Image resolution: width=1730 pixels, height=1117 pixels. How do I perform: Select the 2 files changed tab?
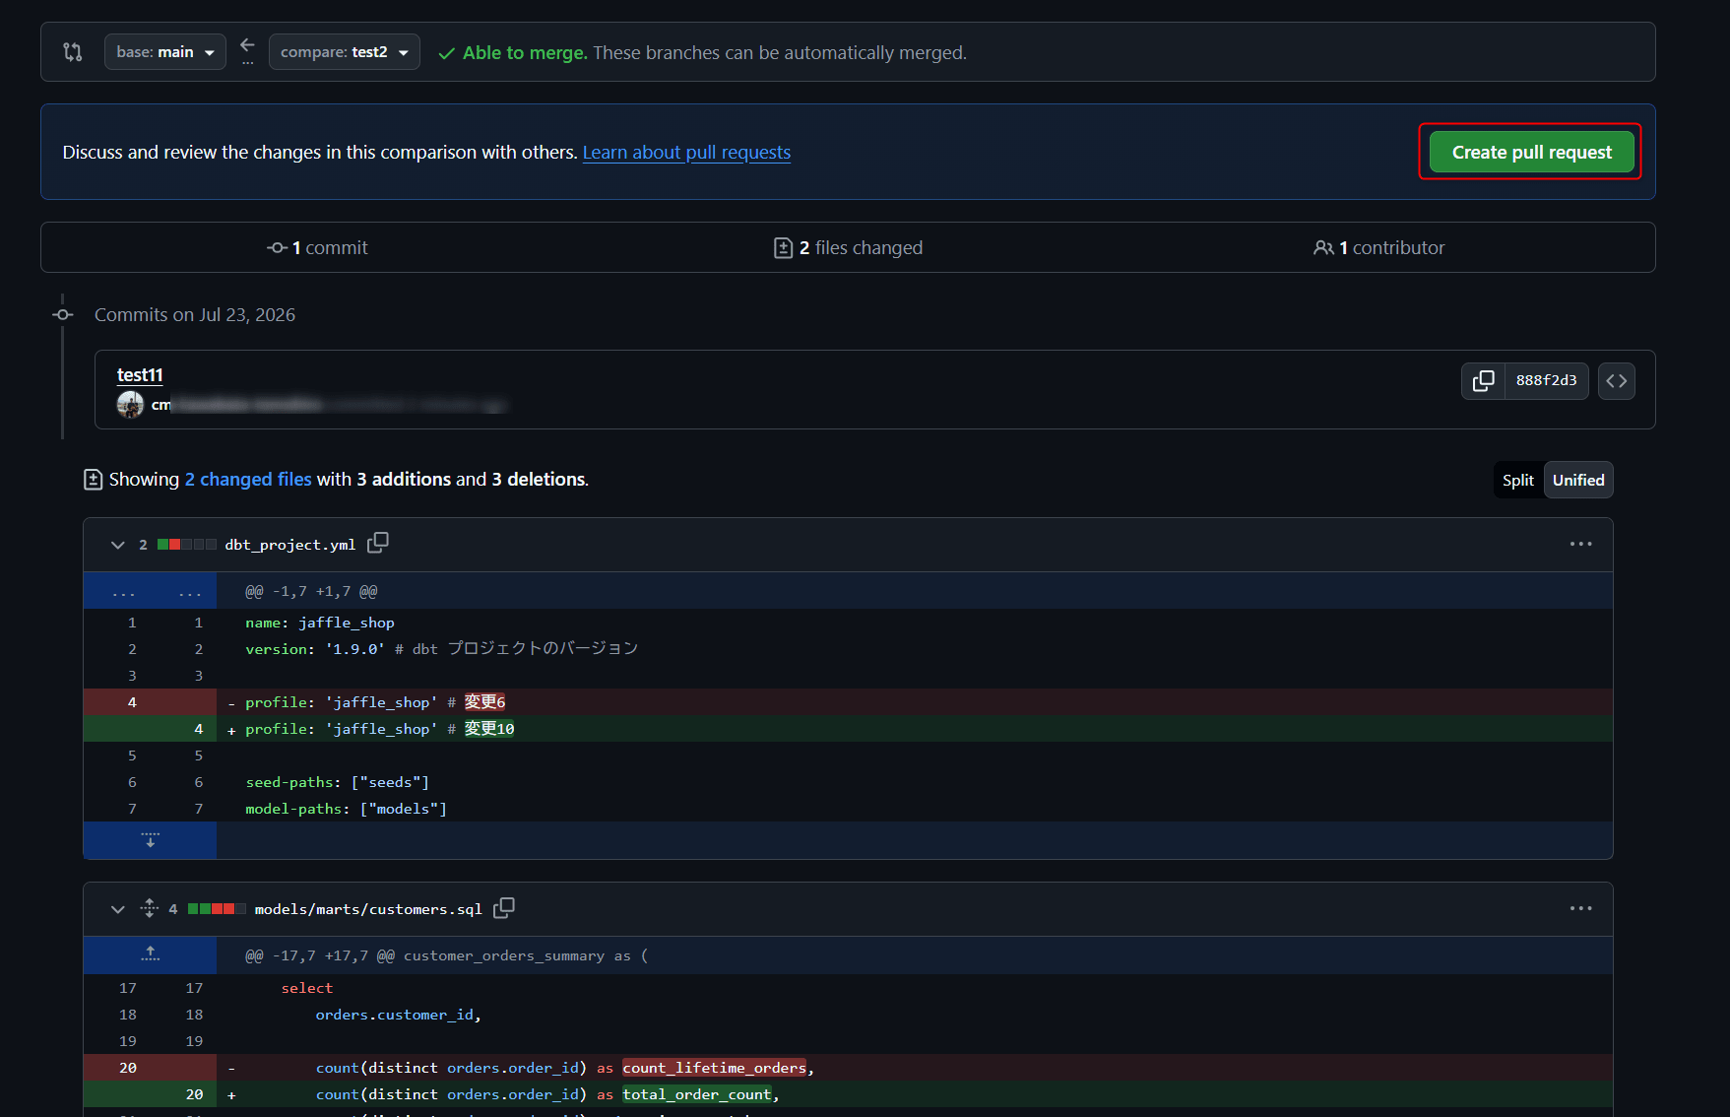849,248
